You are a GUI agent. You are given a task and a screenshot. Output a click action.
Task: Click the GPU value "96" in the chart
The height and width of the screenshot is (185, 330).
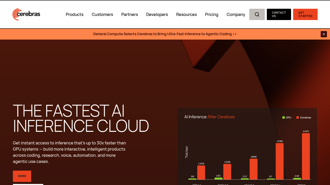[193, 177]
